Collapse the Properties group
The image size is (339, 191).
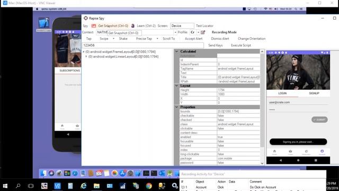(x=176, y=107)
